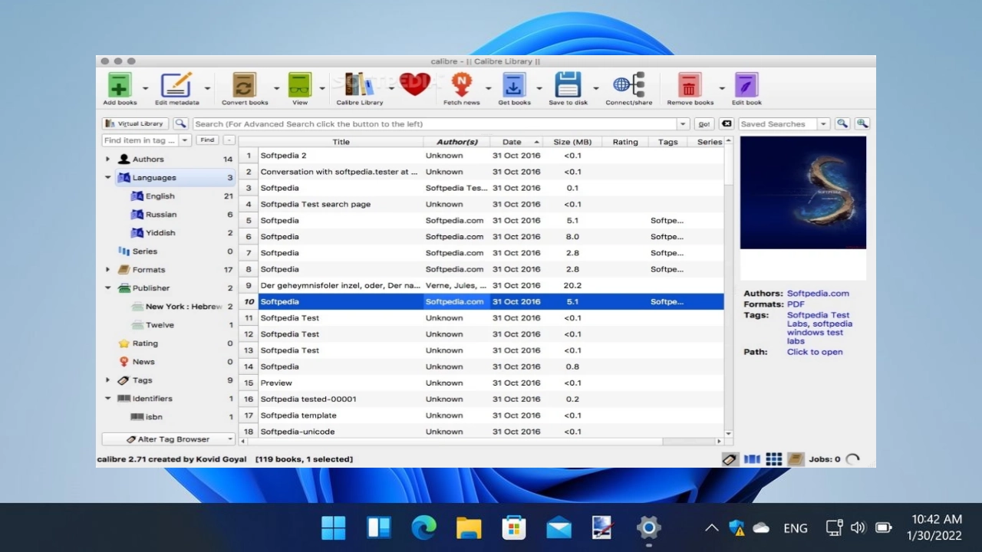Click the main search input field
The image size is (982, 552).
434,123
